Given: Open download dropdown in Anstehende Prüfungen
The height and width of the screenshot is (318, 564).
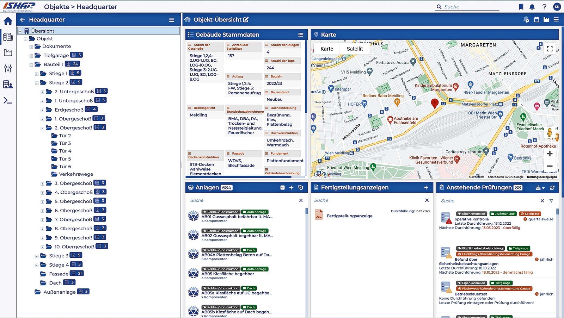Looking at the screenshot, I should pos(540,188).
